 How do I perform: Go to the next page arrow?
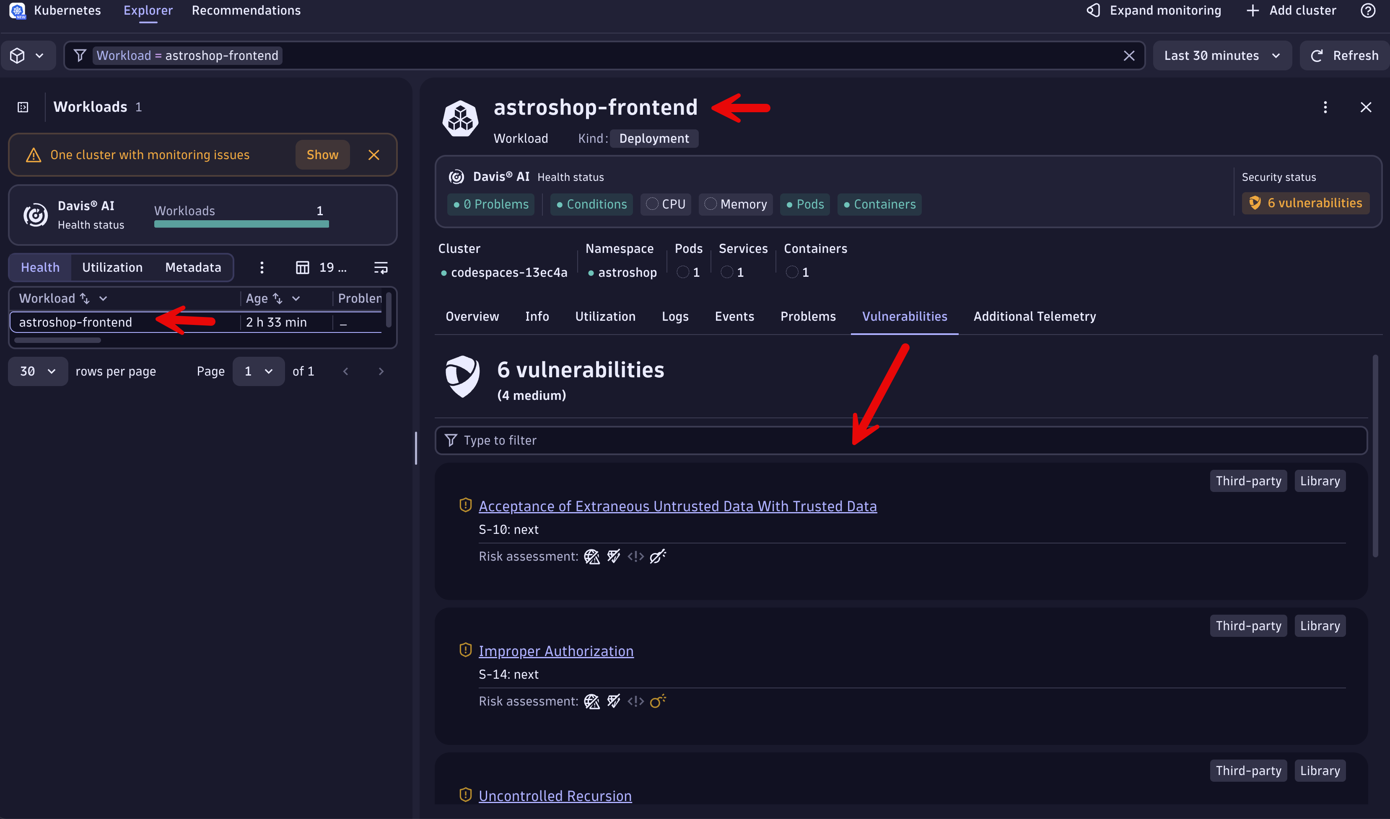381,371
